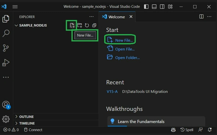Open the Explorer view in activity bar
The height and width of the screenshot is (135, 217).
click(x=6, y=19)
